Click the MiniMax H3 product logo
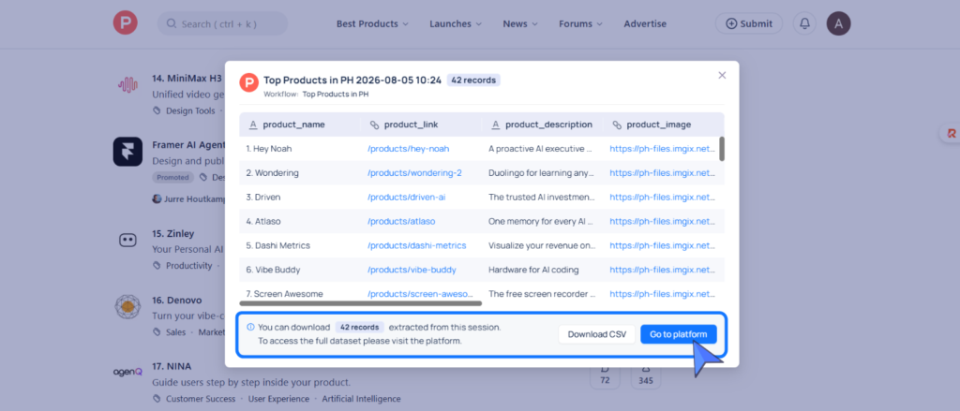The width and height of the screenshot is (960, 411). (x=127, y=85)
